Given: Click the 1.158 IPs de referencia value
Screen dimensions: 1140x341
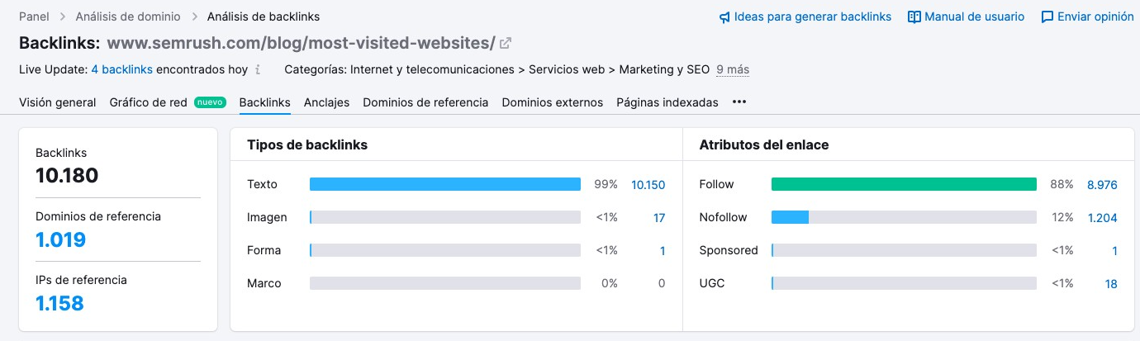Looking at the screenshot, I should (x=59, y=303).
